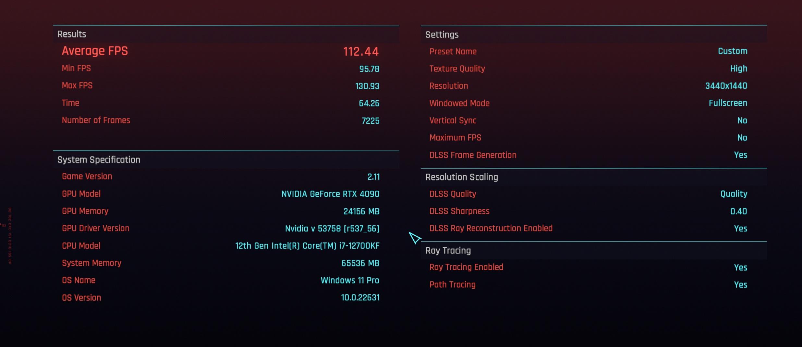Select the Min FPS row label
802x347 pixels.
coord(76,68)
